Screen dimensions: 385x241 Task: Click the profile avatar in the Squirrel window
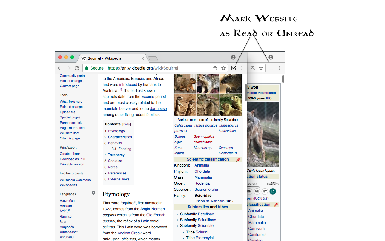[233, 57]
